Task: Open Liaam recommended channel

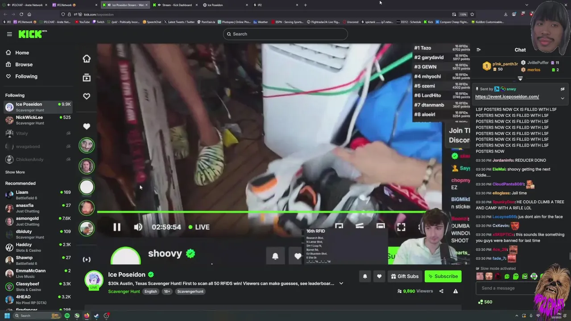Action: tap(38, 195)
